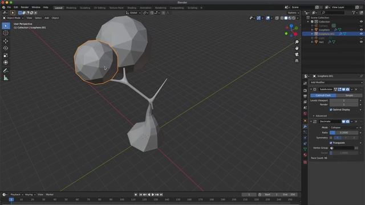Open the viewport Add menu
Screen dimensions: 365x205
(47, 18)
